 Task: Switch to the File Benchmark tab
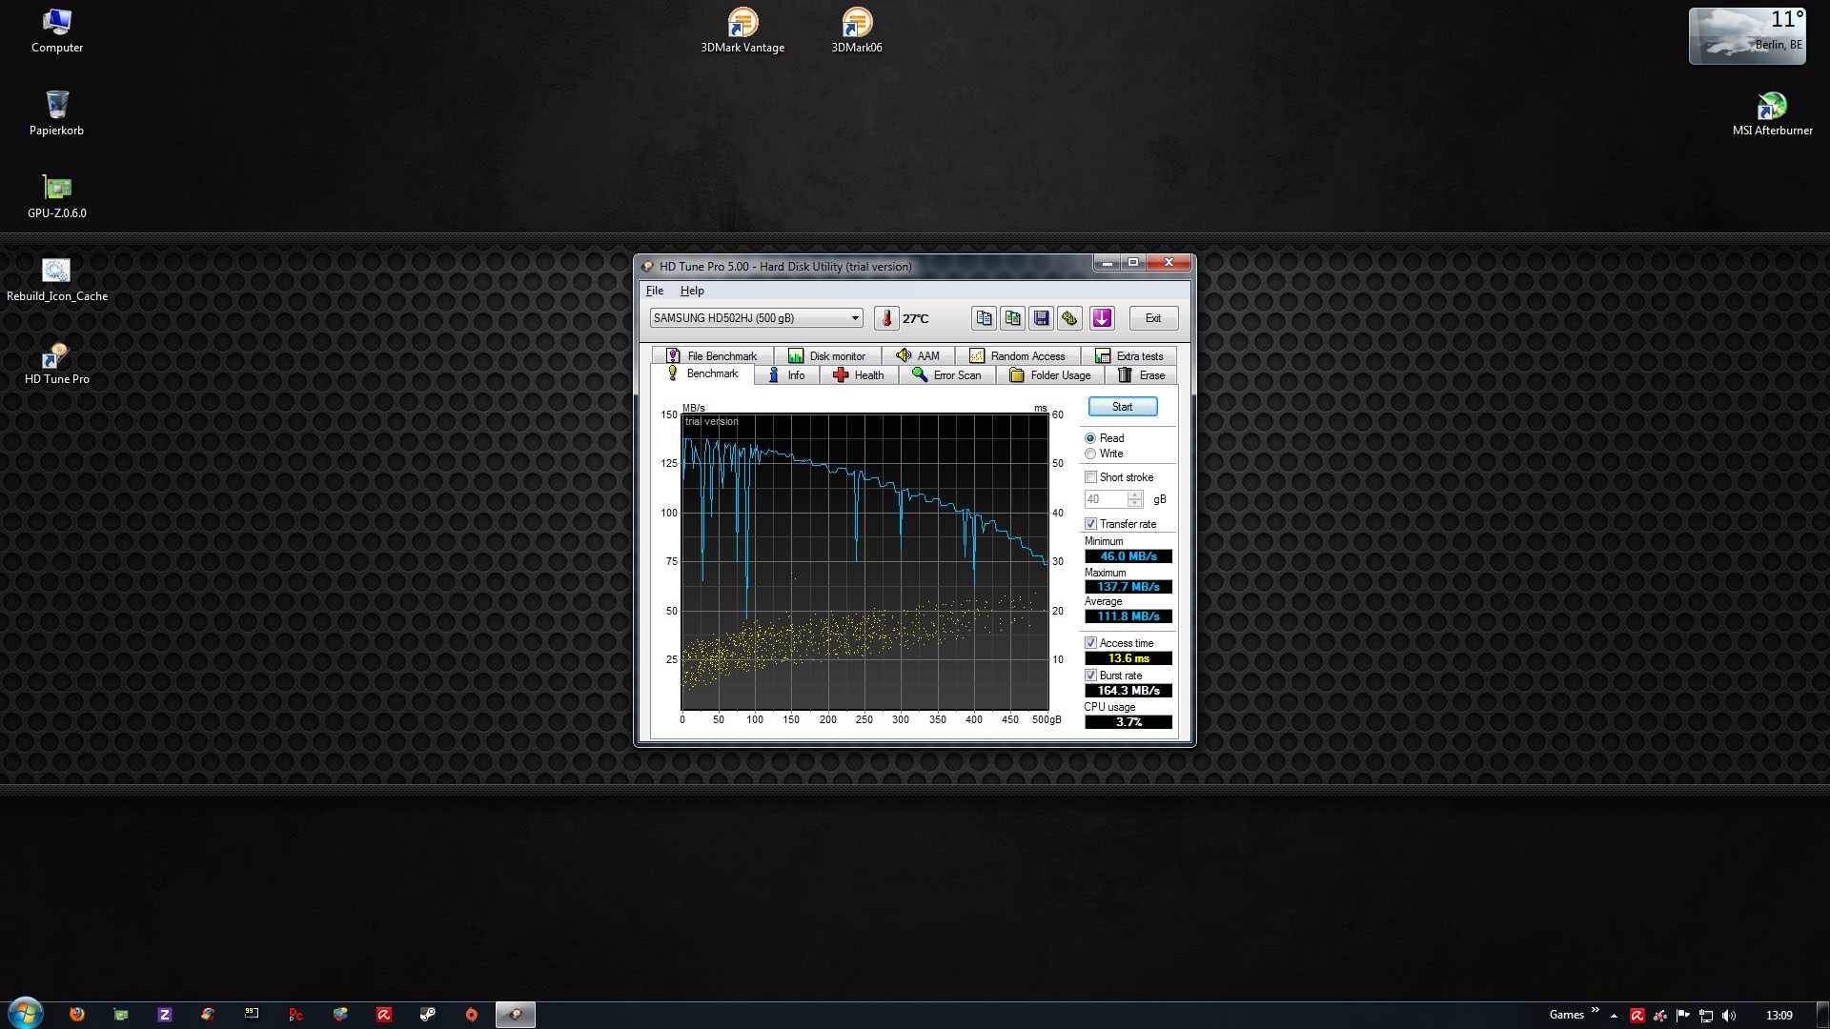[712, 355]
